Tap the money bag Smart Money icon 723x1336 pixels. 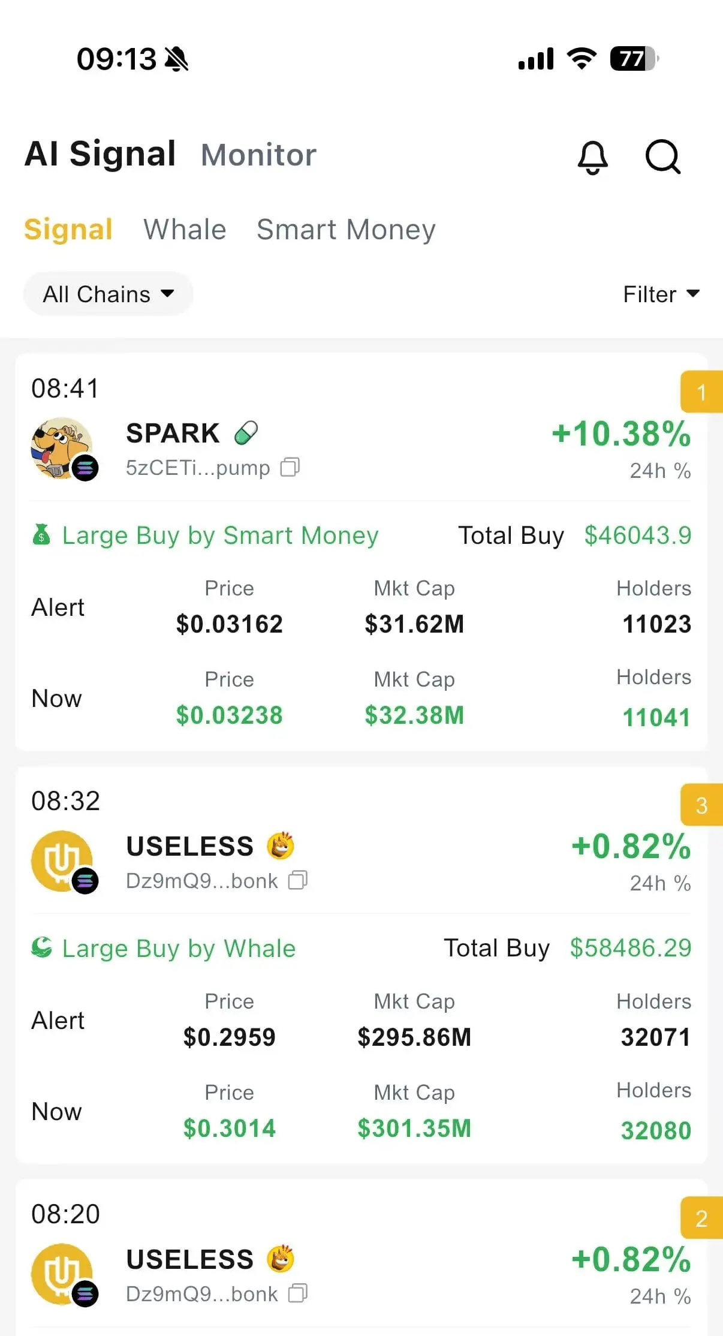(41, 534)
